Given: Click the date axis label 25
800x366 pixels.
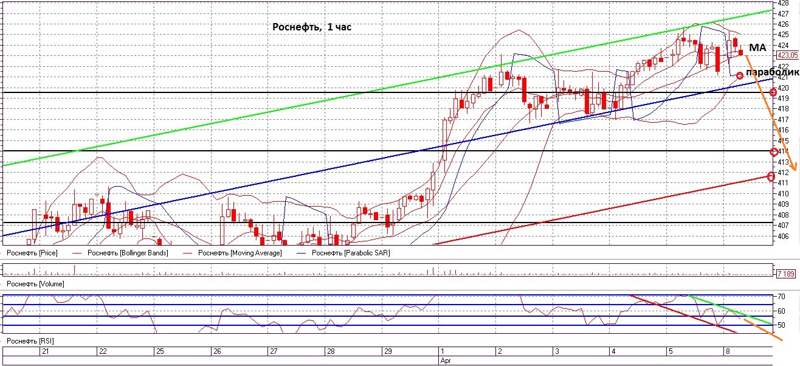Looking at the screenshot, I should (x=160, y=352).
